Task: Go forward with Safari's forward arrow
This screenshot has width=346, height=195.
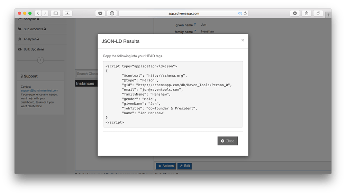Action: (x=45, y=13)
